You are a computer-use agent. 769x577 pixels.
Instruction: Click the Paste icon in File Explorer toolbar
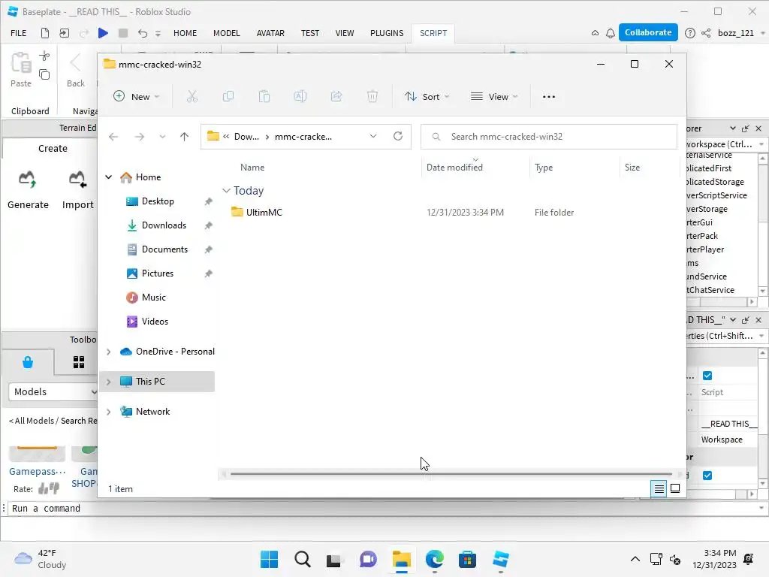pyautogui.click(x=264, y=97)
